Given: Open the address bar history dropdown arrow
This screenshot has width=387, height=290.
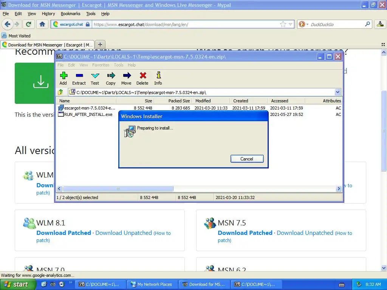Looking at the screenshot, I should pos(291,24).
